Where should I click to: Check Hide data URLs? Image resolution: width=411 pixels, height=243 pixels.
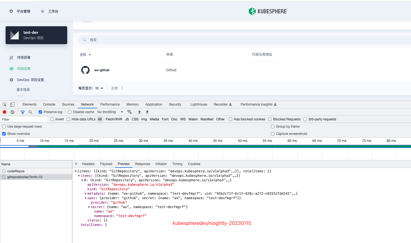[x=68, y=119]
